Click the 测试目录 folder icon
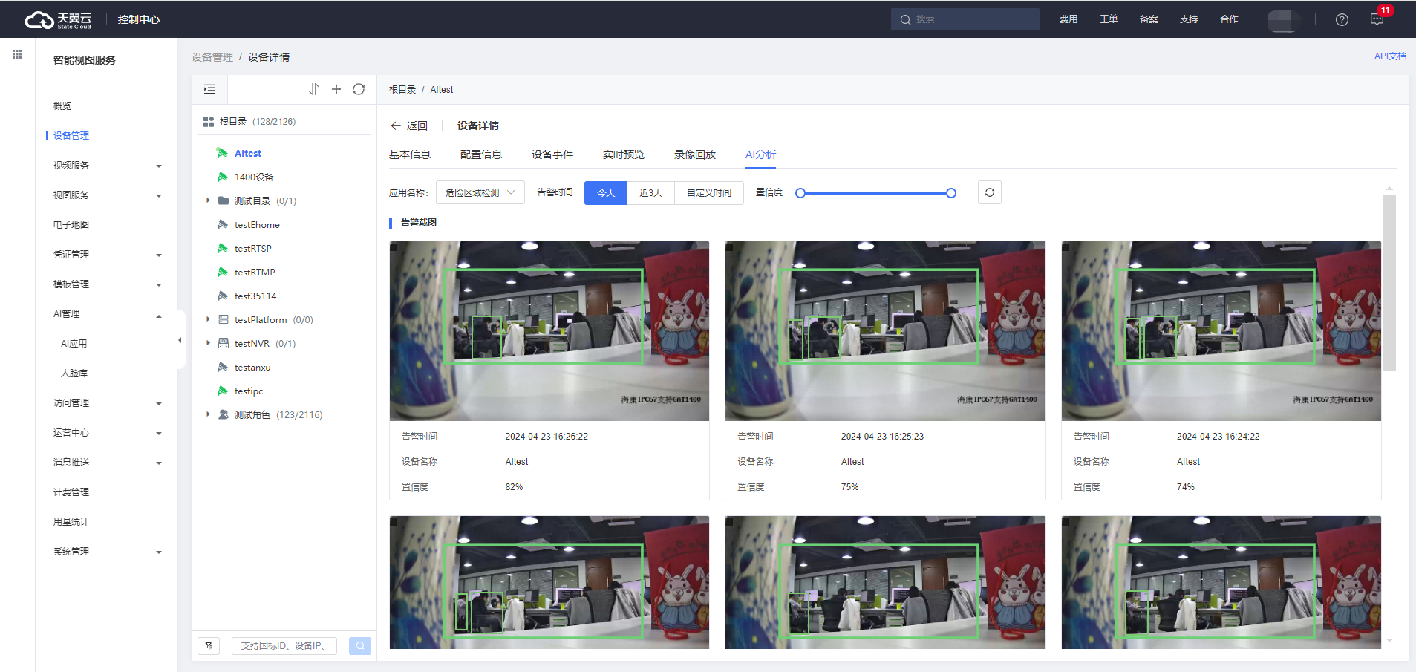The image size is (1416, 672). [223, 200]
